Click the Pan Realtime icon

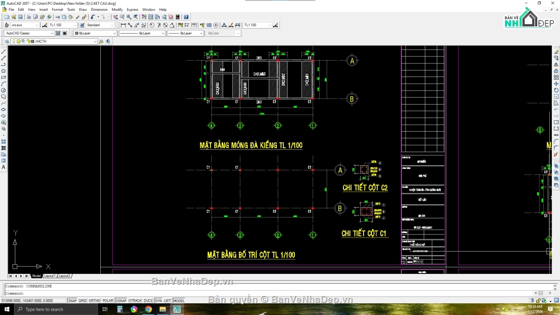(115, 17)
